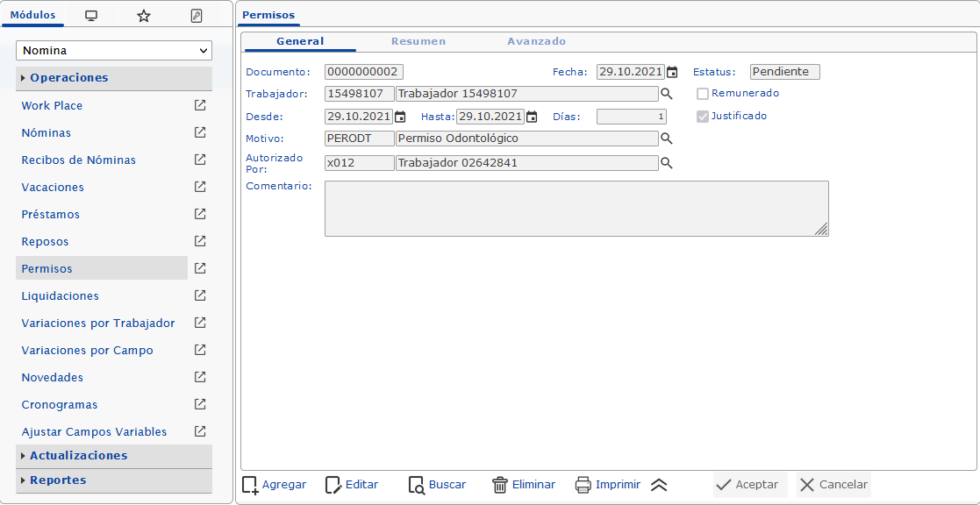Select the Permisos window tab
Viewport: 980px width, 505px height.
point(268,15)
